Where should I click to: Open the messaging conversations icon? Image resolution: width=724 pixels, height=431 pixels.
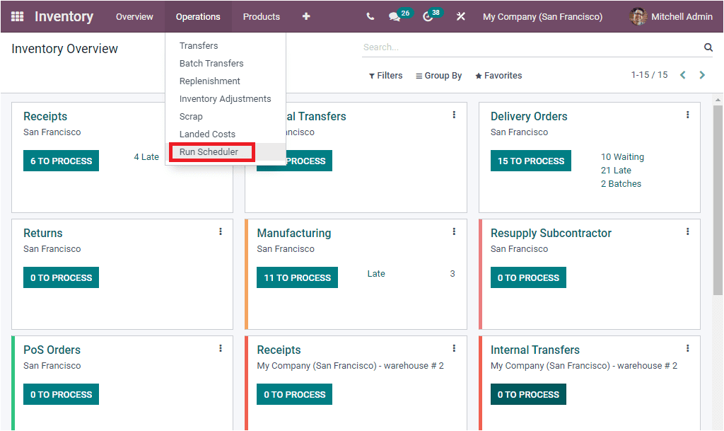[395, 16]
